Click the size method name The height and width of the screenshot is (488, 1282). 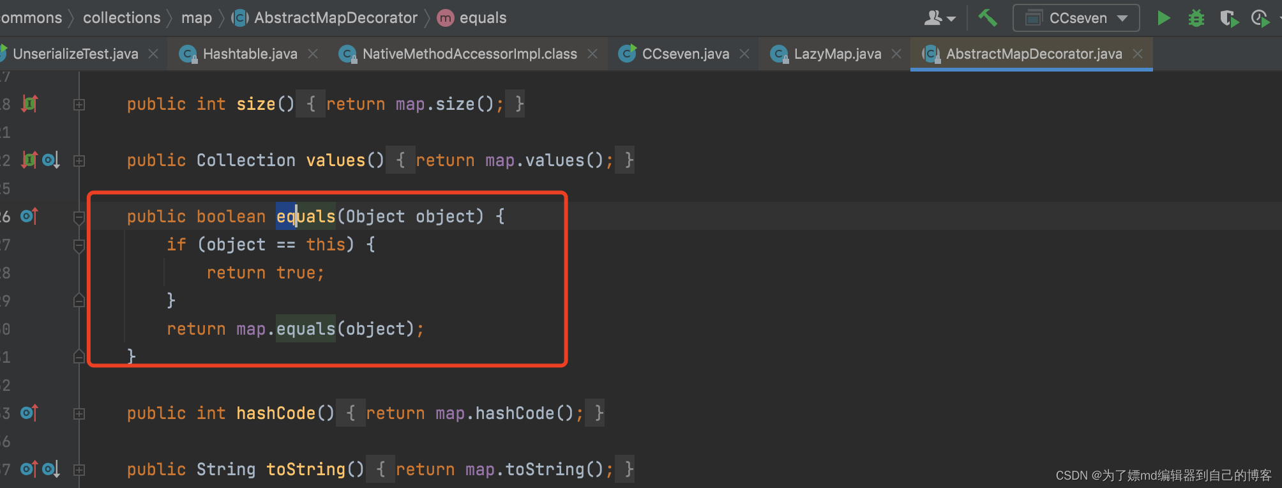click(x=256, y=103)
